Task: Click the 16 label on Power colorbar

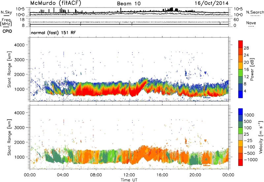Action: [x=246, y=70]
